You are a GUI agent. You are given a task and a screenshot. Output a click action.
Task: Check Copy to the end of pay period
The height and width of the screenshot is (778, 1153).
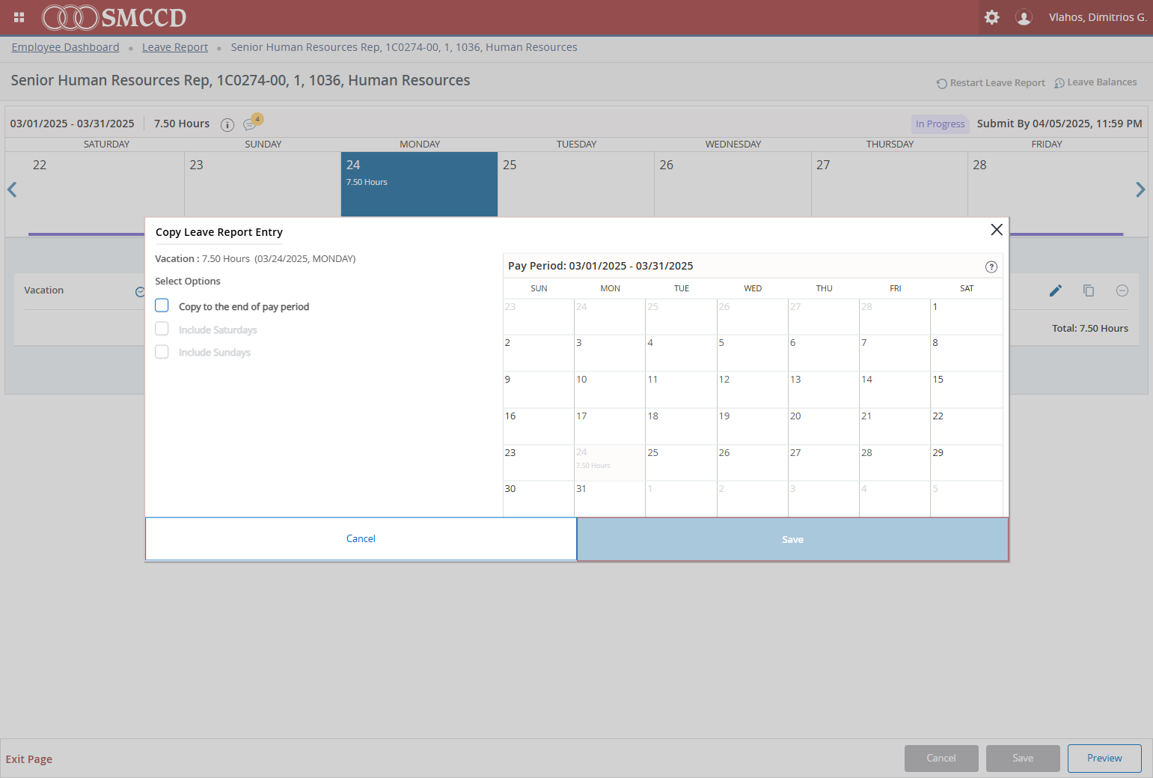pos(162,306)
